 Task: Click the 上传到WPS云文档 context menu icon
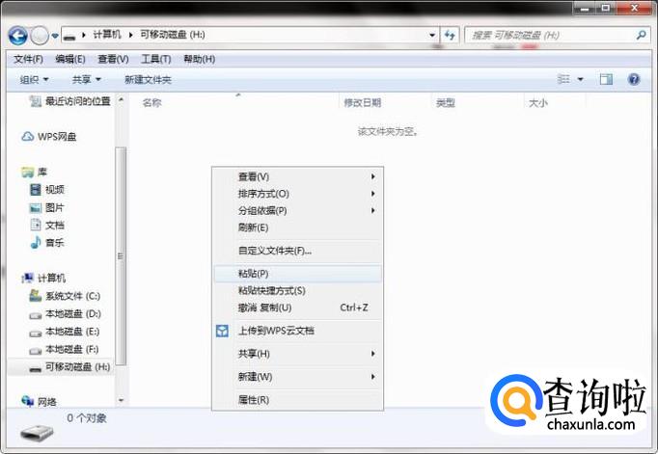pos(222,331)
